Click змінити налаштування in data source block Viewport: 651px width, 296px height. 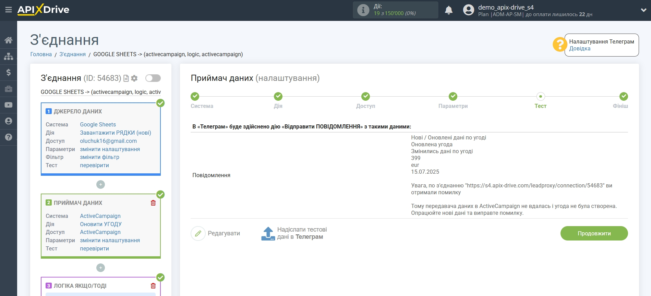coord(110,149)
